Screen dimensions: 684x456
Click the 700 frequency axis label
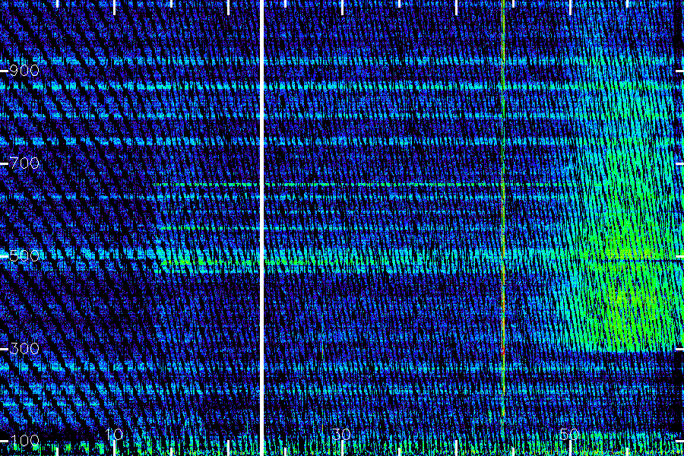(x=24, y=163)
